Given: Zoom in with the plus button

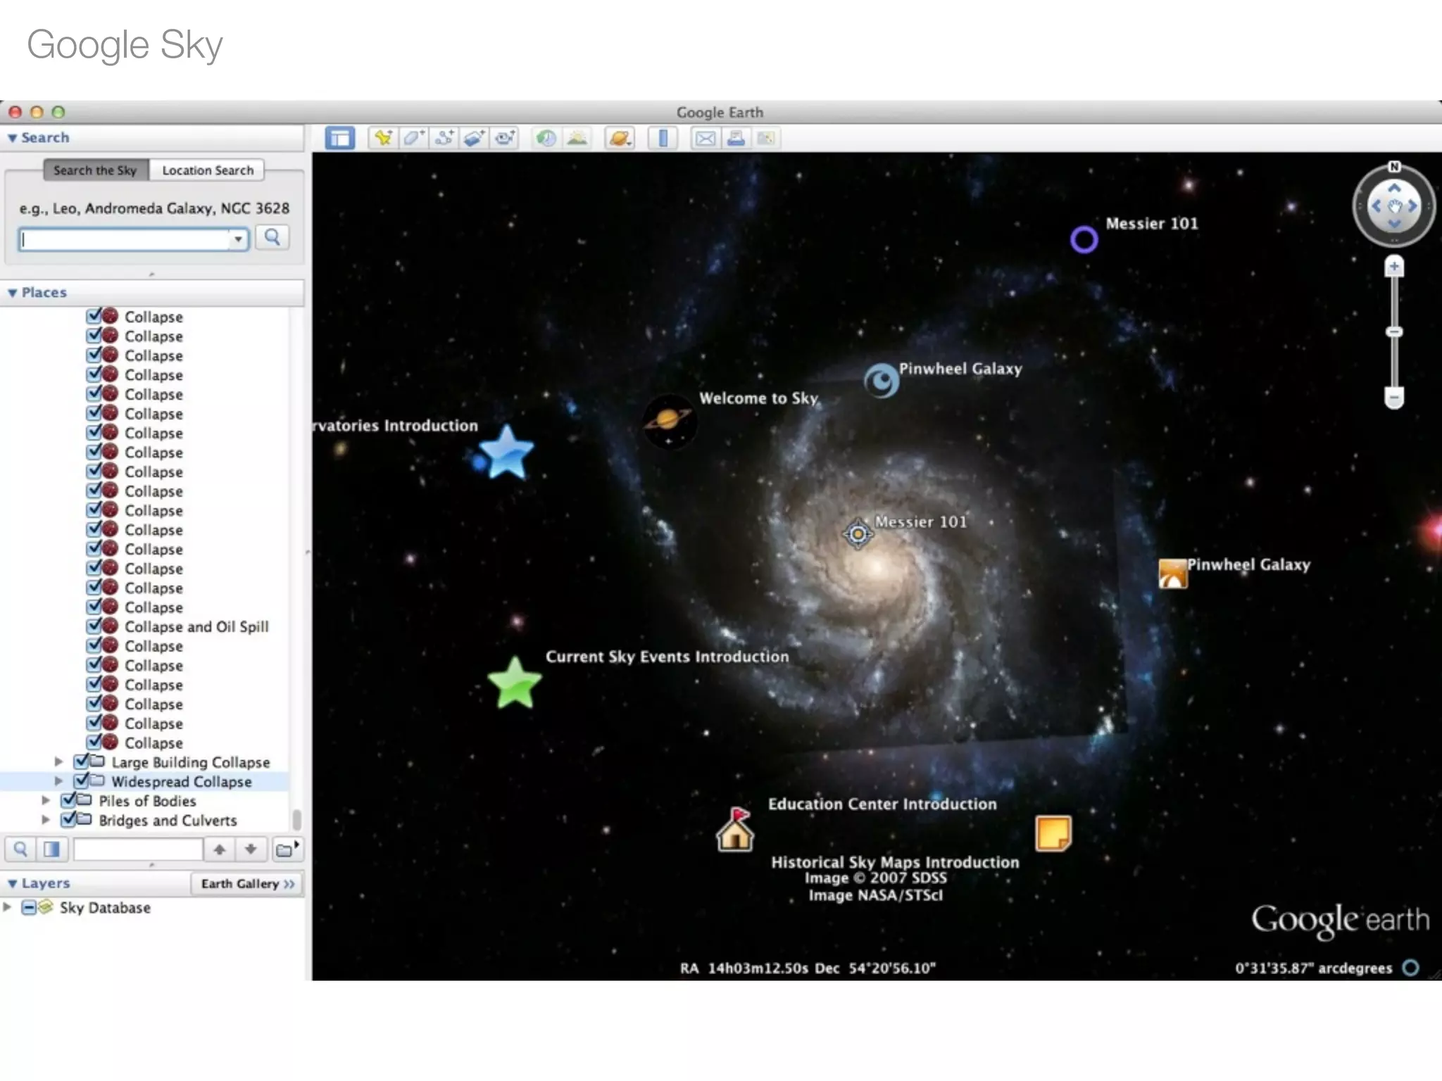Looking at the screenshot, I should point(1394,267).
